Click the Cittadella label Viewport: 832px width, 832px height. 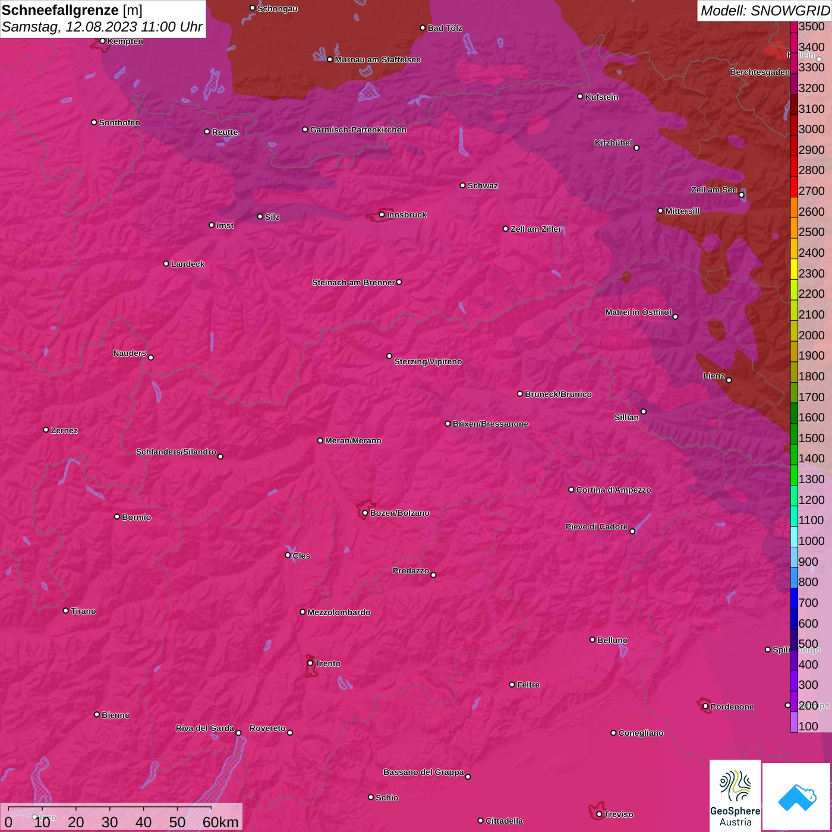504,821
